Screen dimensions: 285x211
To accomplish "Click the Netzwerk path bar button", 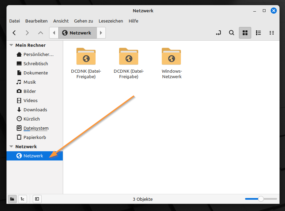I will pyautogui.click(x=77, y=33).
